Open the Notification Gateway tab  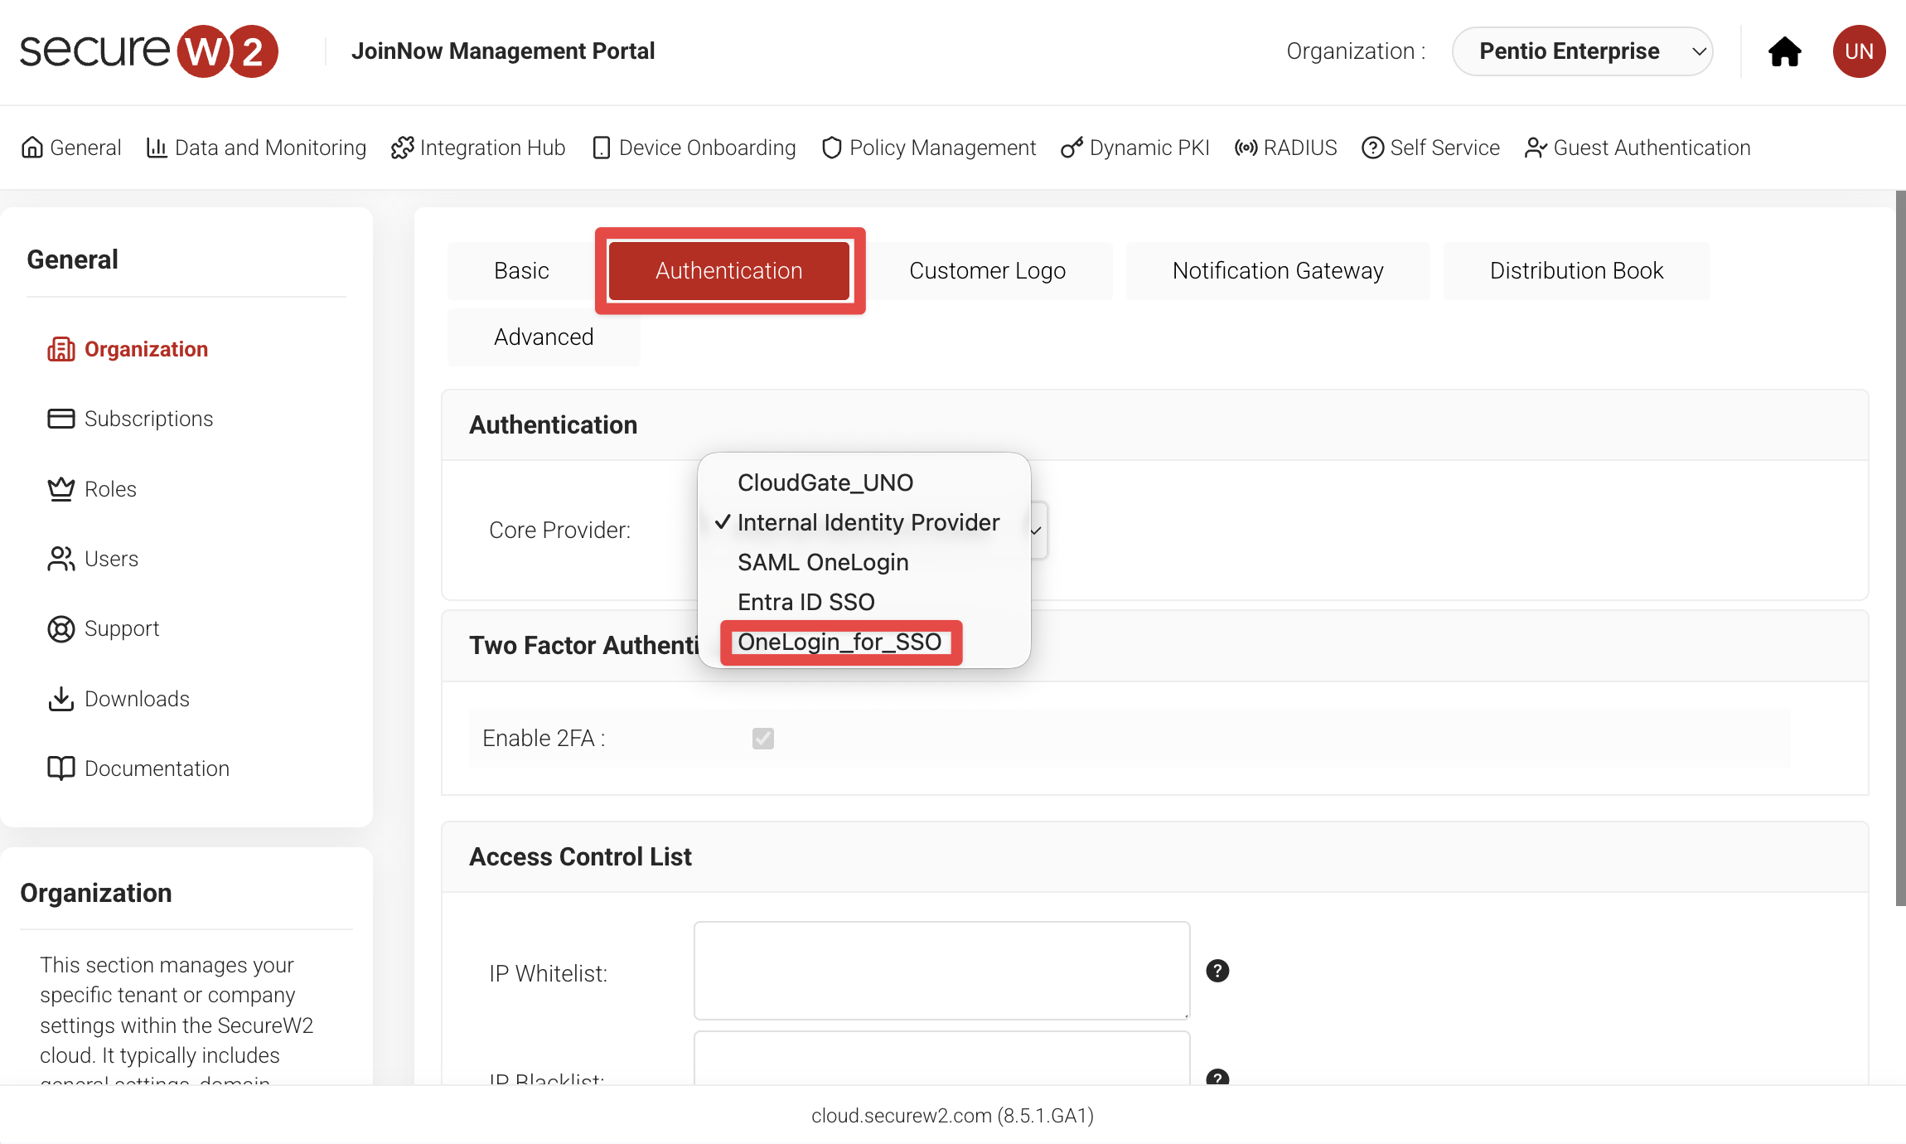[x=1278, y=270]
